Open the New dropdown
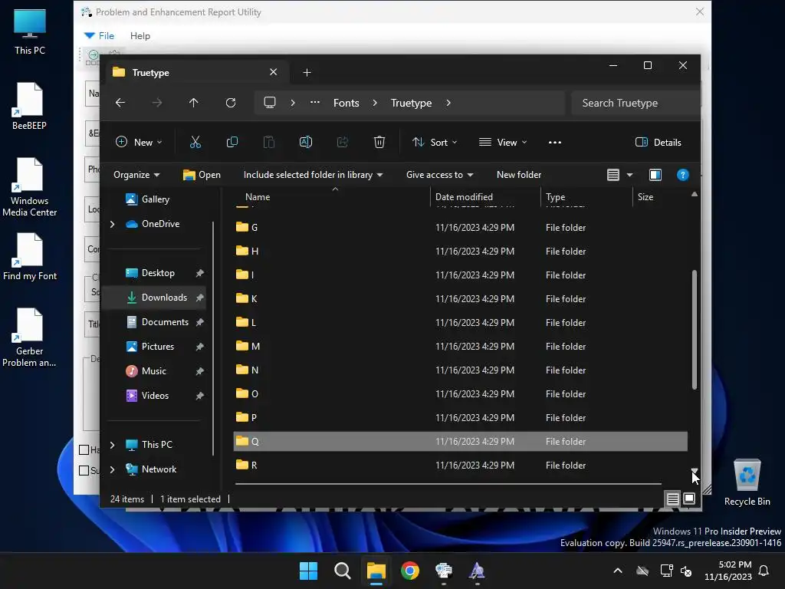The height and width of the screenshot is (589, 785). [139, 142]
